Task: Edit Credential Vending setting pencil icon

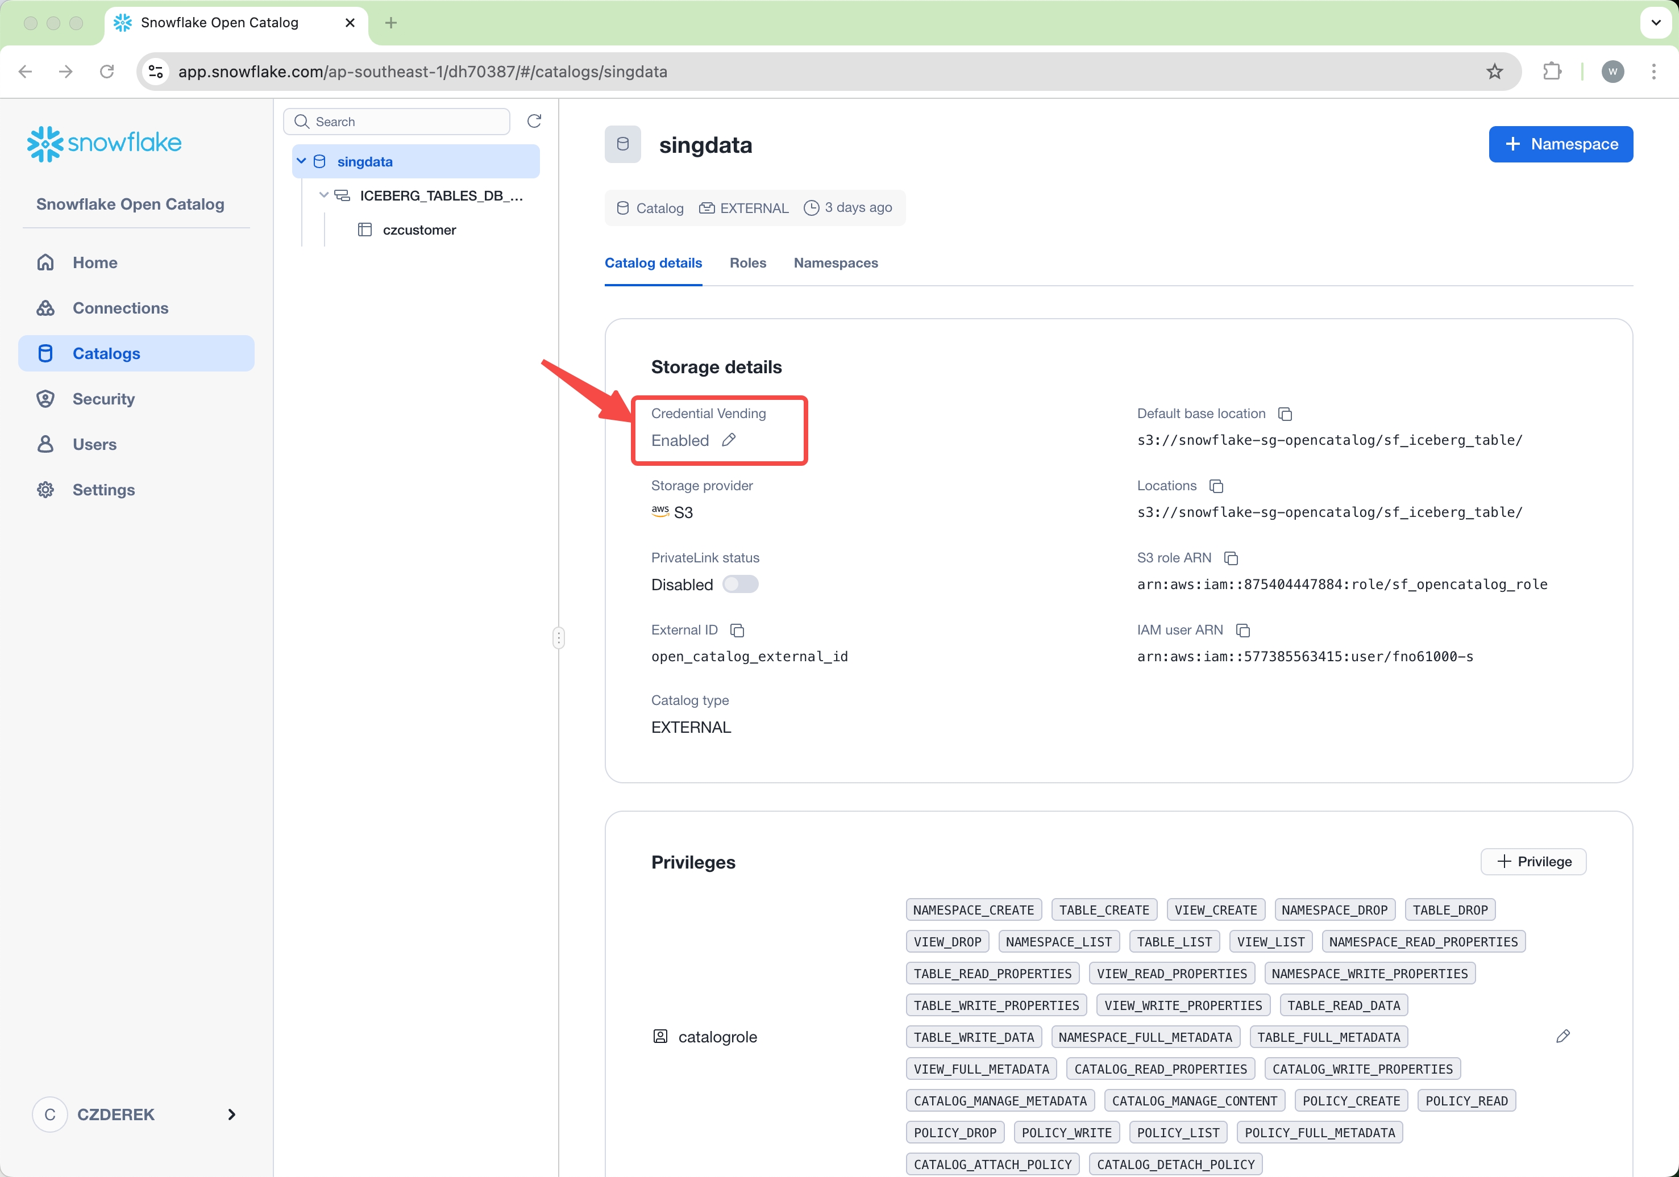Action: 728,440
